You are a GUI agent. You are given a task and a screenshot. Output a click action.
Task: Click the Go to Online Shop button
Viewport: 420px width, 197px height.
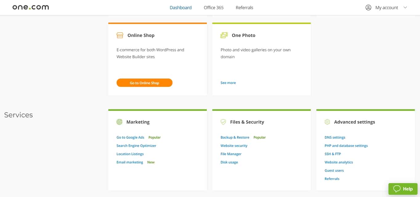[144, 83]
